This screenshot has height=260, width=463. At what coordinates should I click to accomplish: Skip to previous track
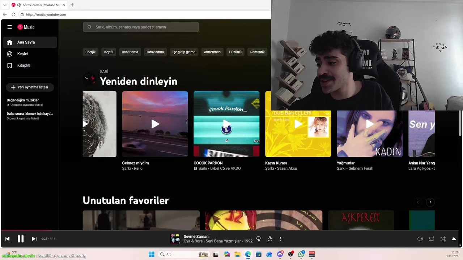tap(7, 239)
